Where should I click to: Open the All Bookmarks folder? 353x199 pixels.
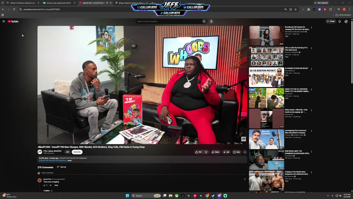coord(343,15)
